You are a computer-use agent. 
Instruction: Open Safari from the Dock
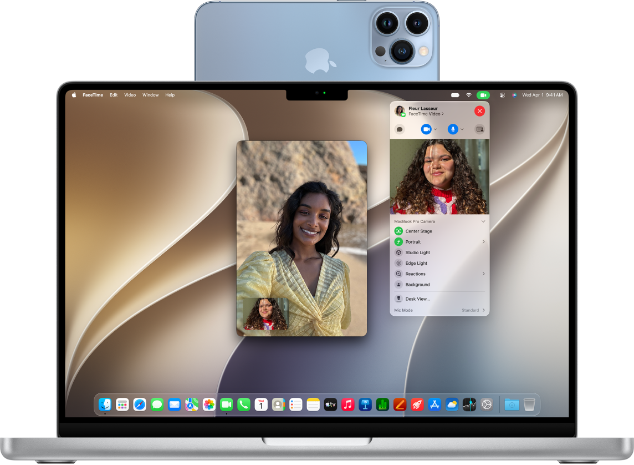pos(140,405)
